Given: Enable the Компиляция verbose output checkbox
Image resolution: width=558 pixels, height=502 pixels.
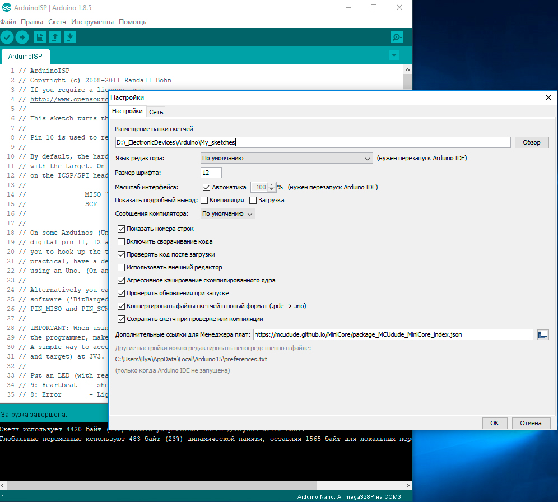Looking at the screenshot, I should click(x=204, y=200).
